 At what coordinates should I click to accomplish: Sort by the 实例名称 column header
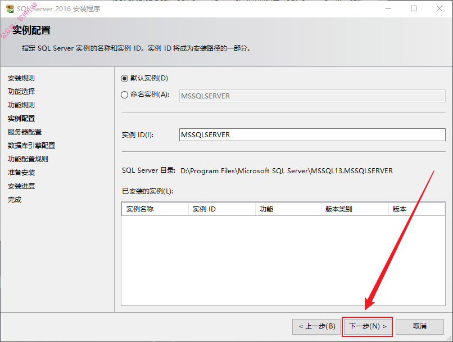[x=155, y=209]
